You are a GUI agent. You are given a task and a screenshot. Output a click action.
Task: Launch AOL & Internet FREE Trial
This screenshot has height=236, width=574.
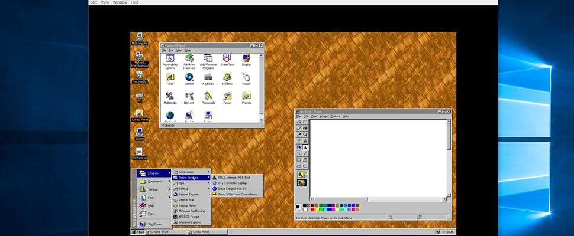[237, 177]
